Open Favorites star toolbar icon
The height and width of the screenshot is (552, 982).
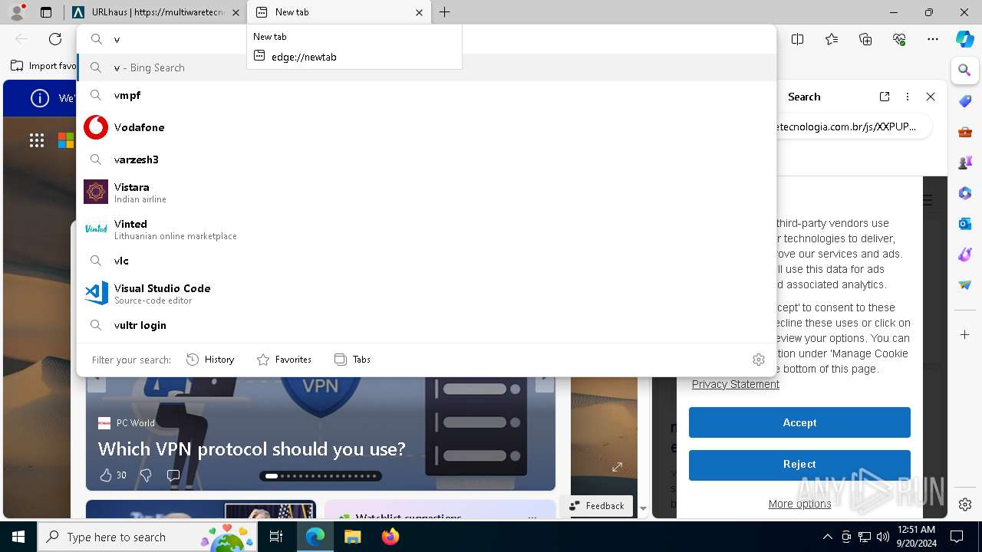point(832,39)
